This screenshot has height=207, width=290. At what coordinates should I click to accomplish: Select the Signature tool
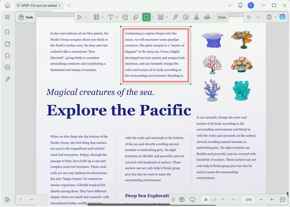(x=207, y=17)
